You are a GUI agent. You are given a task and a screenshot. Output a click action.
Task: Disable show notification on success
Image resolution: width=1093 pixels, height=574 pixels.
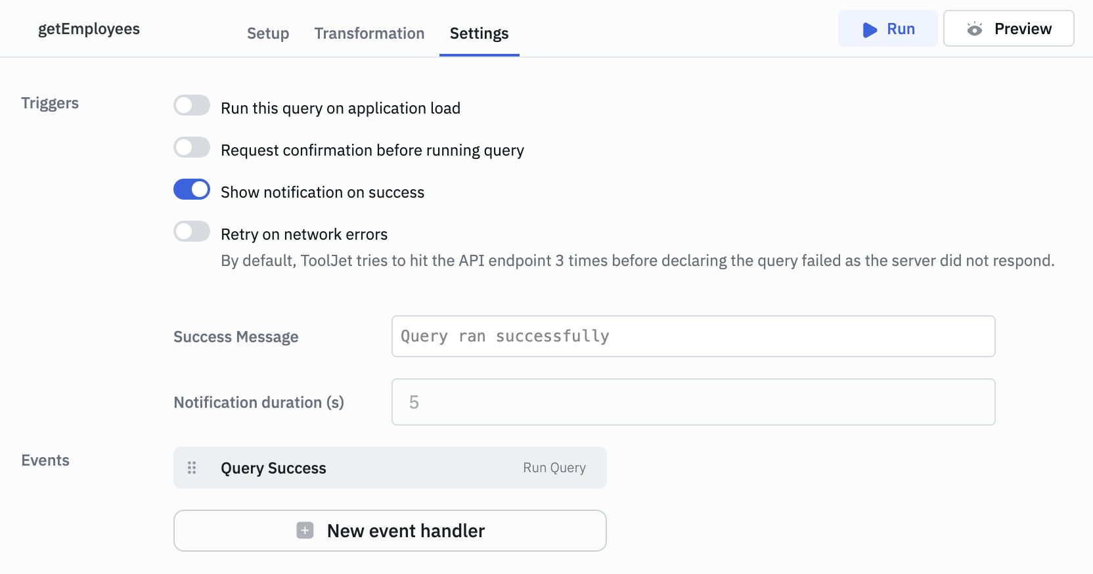192,189
